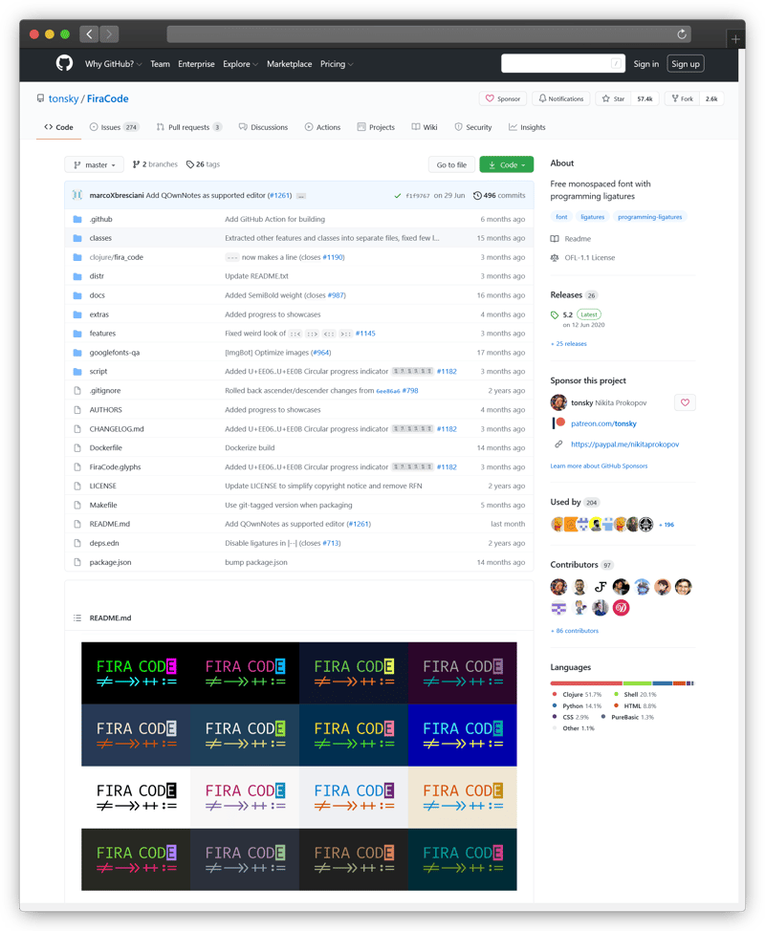The image size is (765, 931).
Task: Expand the Why GitHub? menu
Action: 113,64
